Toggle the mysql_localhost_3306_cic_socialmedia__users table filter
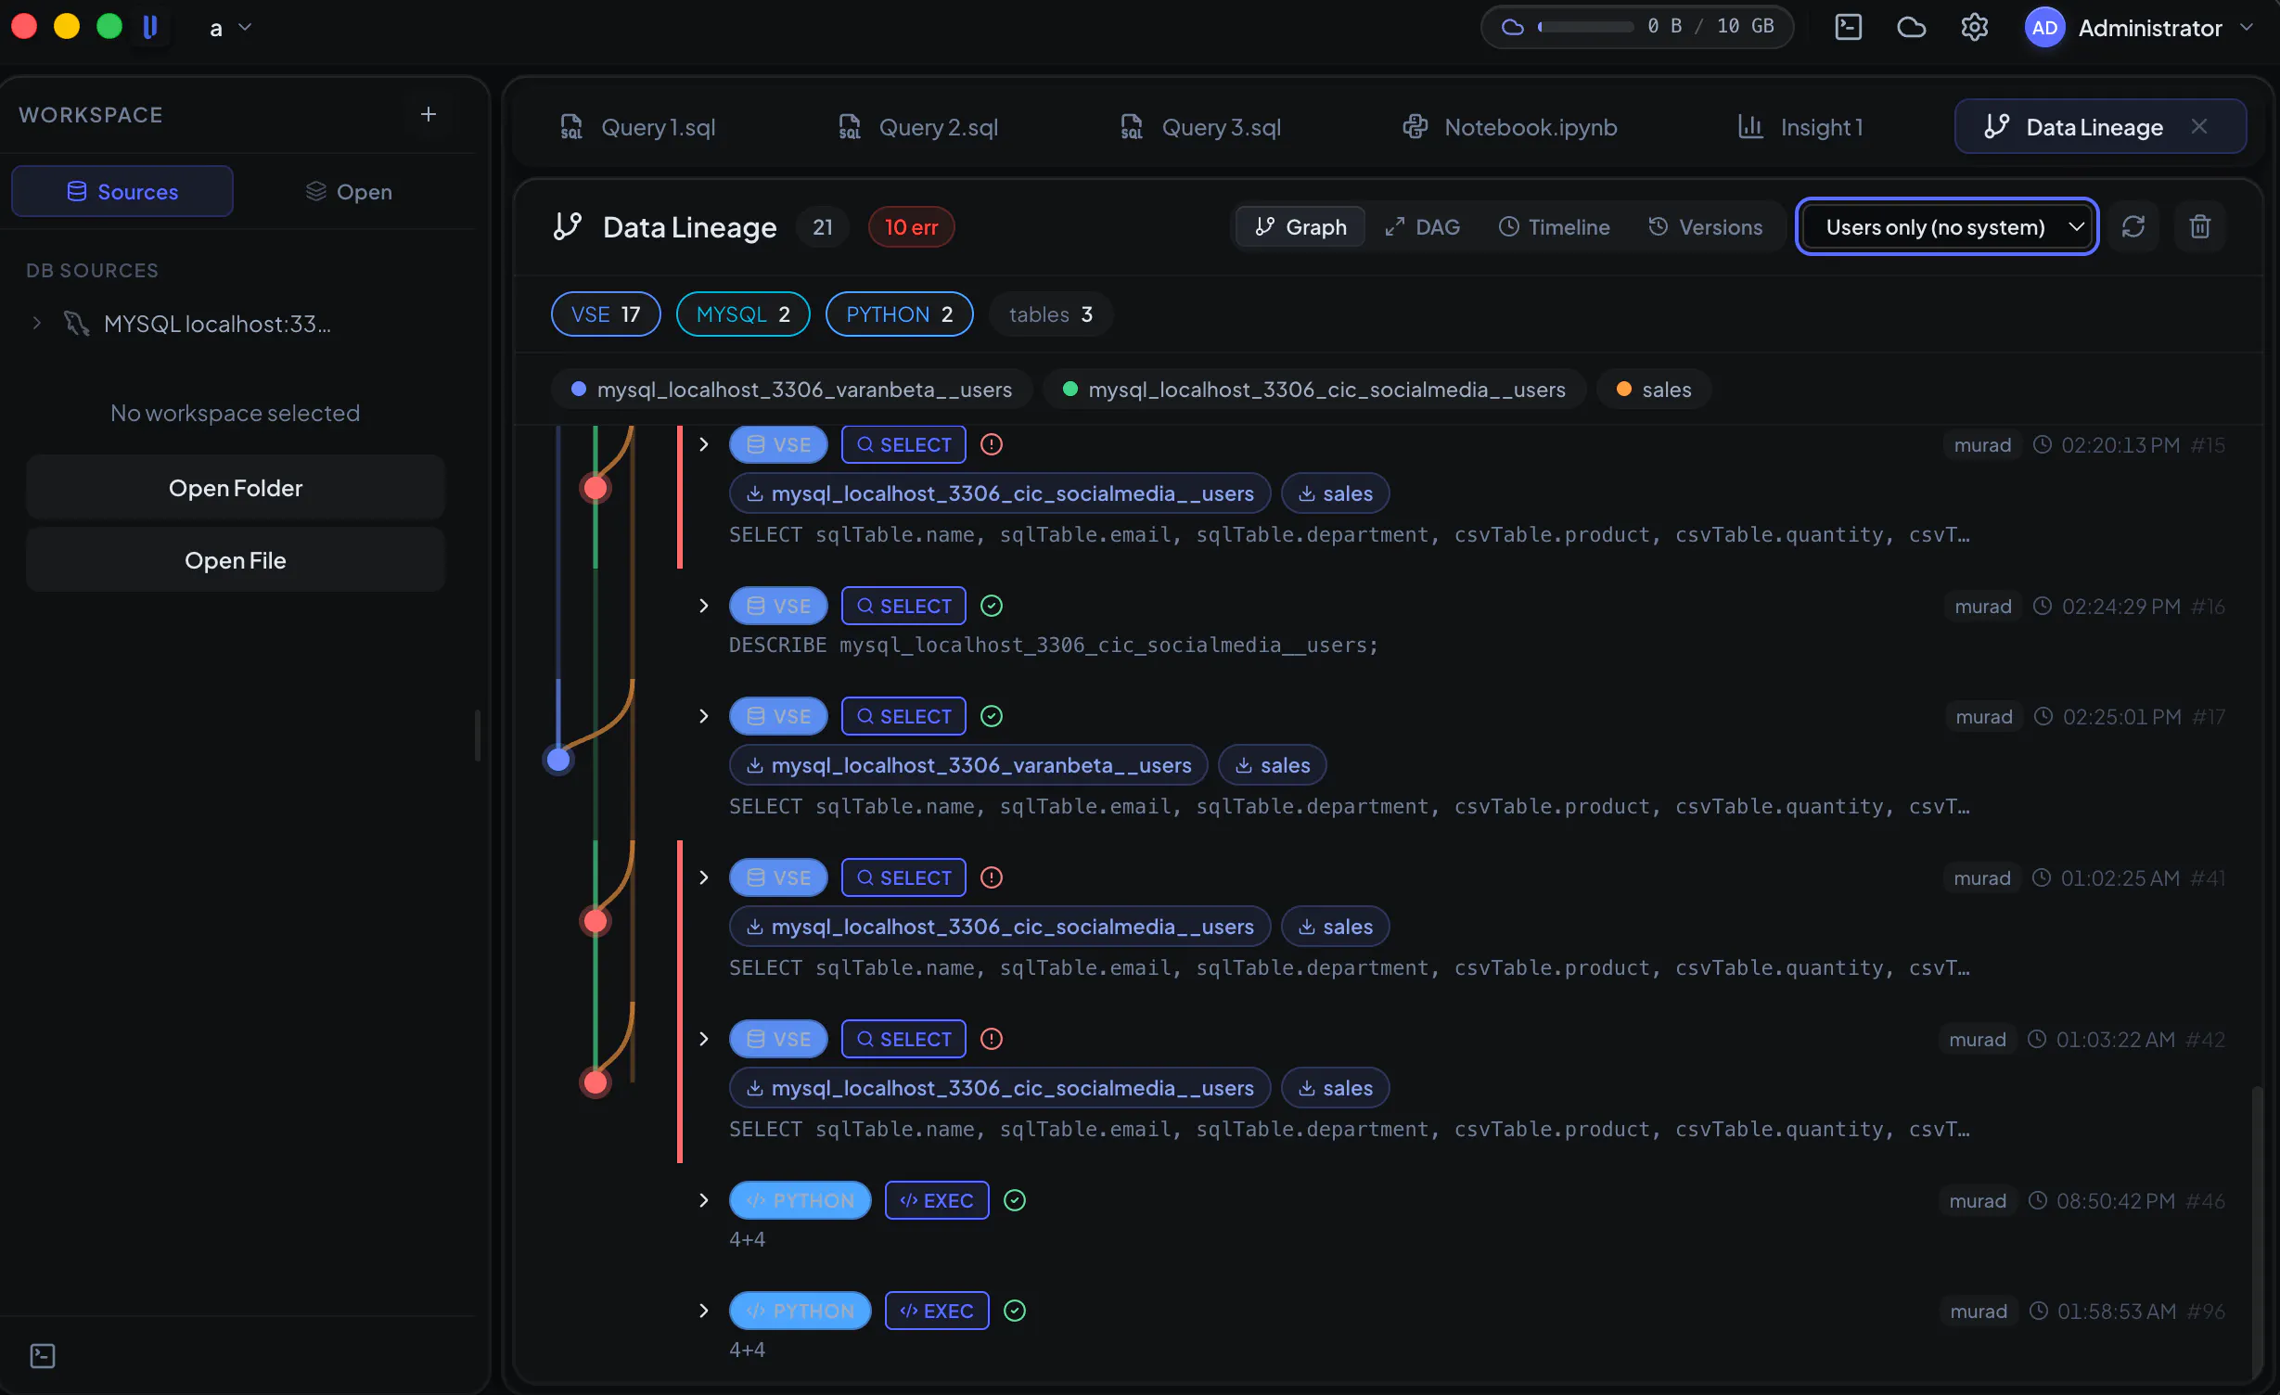The width and height of the screenshot is (2280, 1395). coord(1314,390)
